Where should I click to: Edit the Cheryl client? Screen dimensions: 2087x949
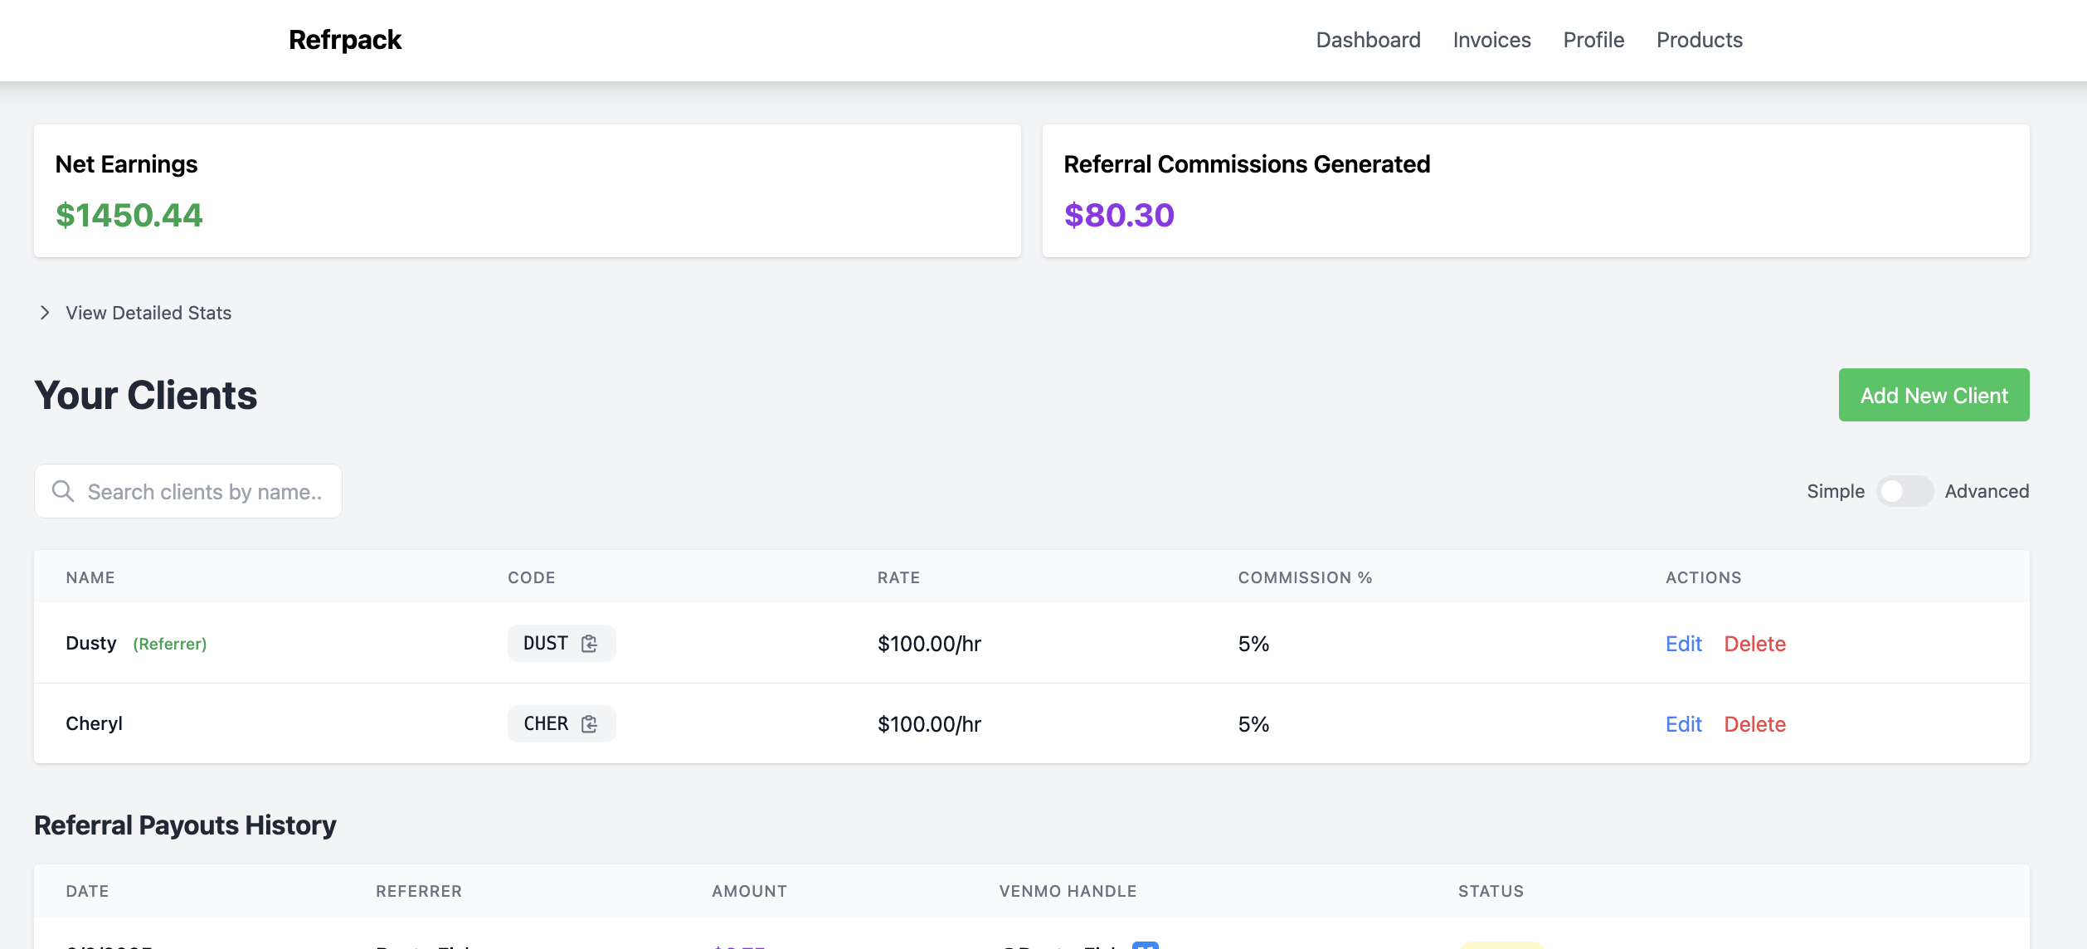point(1683,724)
